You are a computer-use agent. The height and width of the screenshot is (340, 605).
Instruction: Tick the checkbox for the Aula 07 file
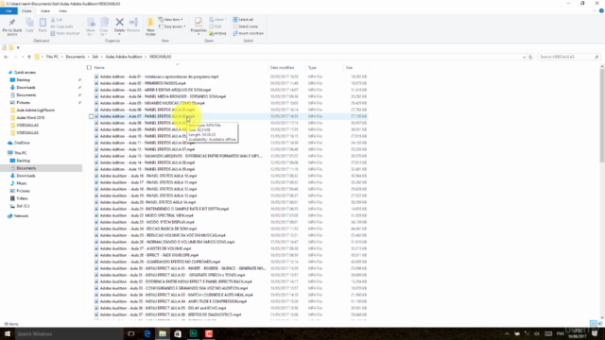91,116
